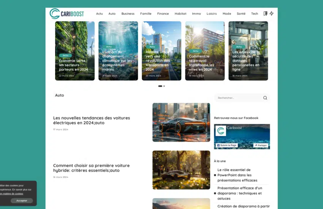Open the Auto menu item

pos(112,14)
